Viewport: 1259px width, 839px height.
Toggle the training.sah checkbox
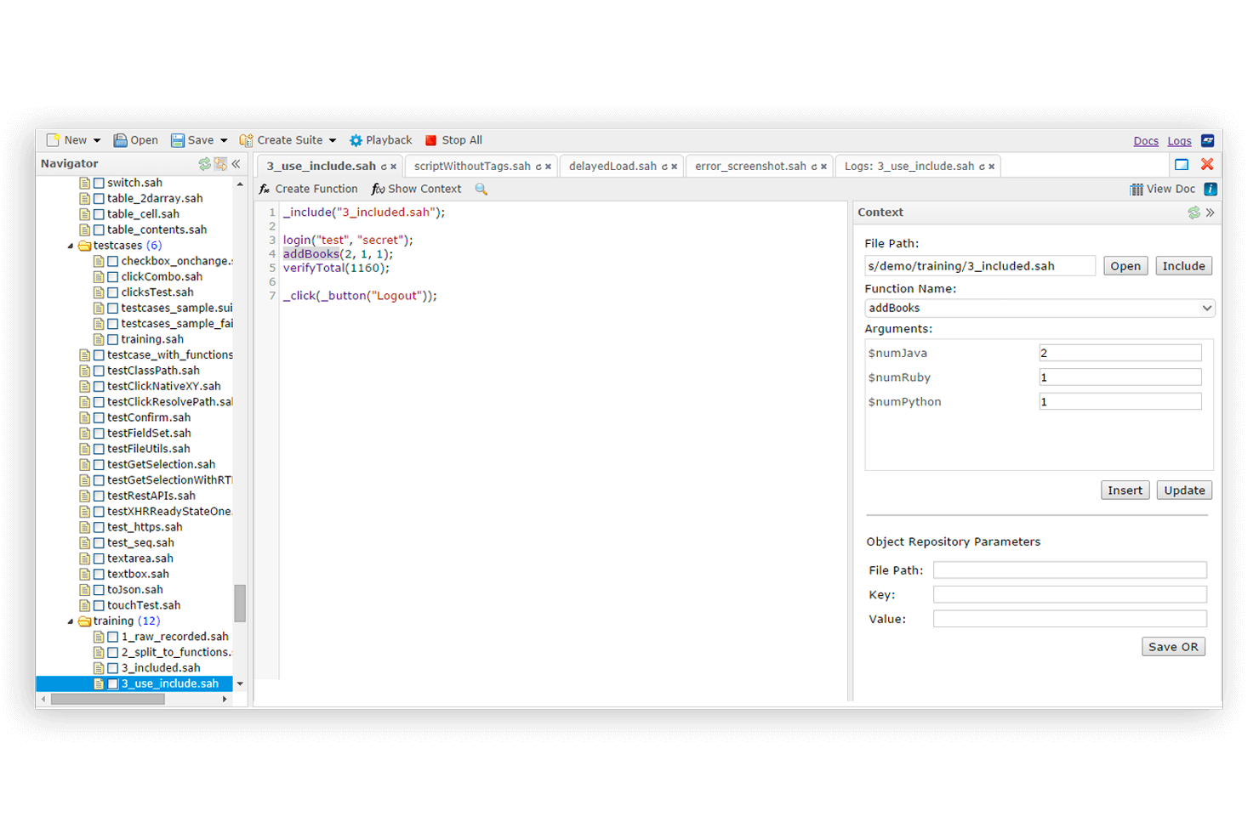coord(112,338)
